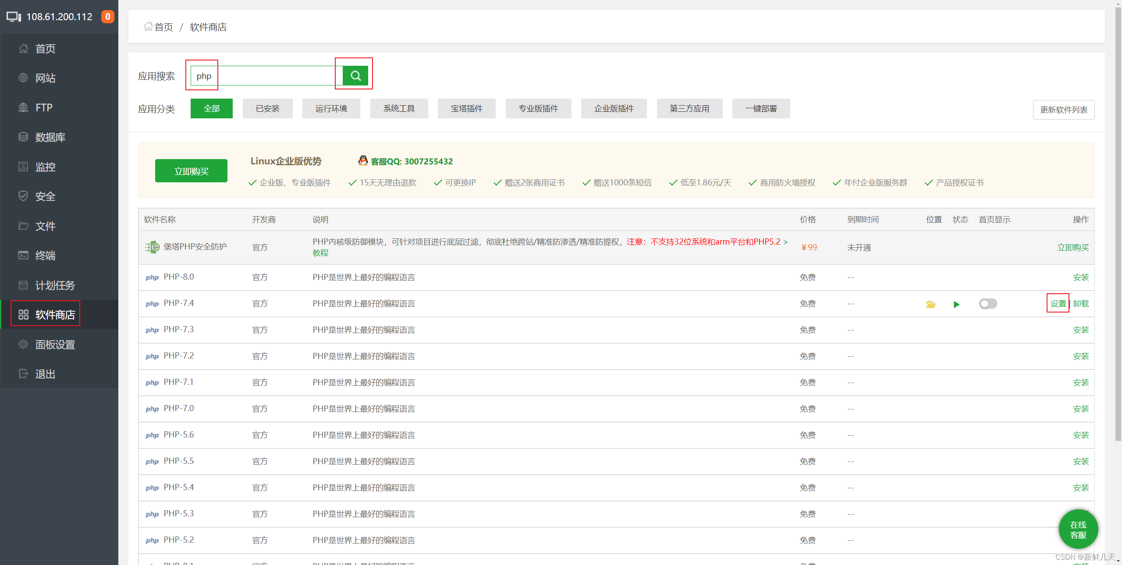Open 文件 in the sidebar
Screen dimensions: 1122x565
[59, 226]
